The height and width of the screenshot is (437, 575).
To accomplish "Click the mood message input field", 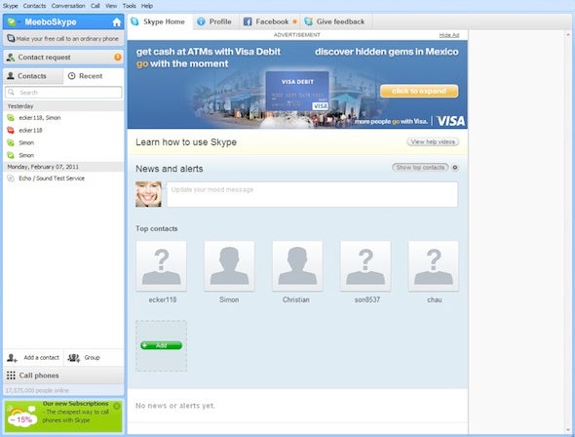I will click(x=313, y=194).
